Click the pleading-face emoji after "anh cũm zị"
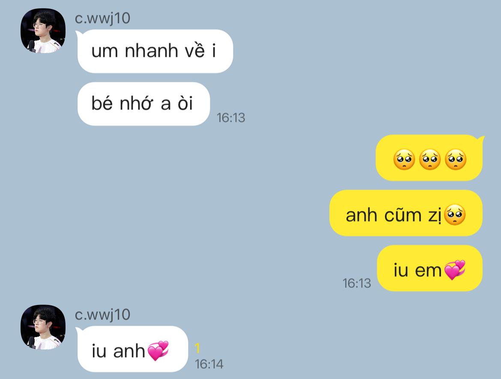Viewport: 501px width, 379px height. pos(455,215)
